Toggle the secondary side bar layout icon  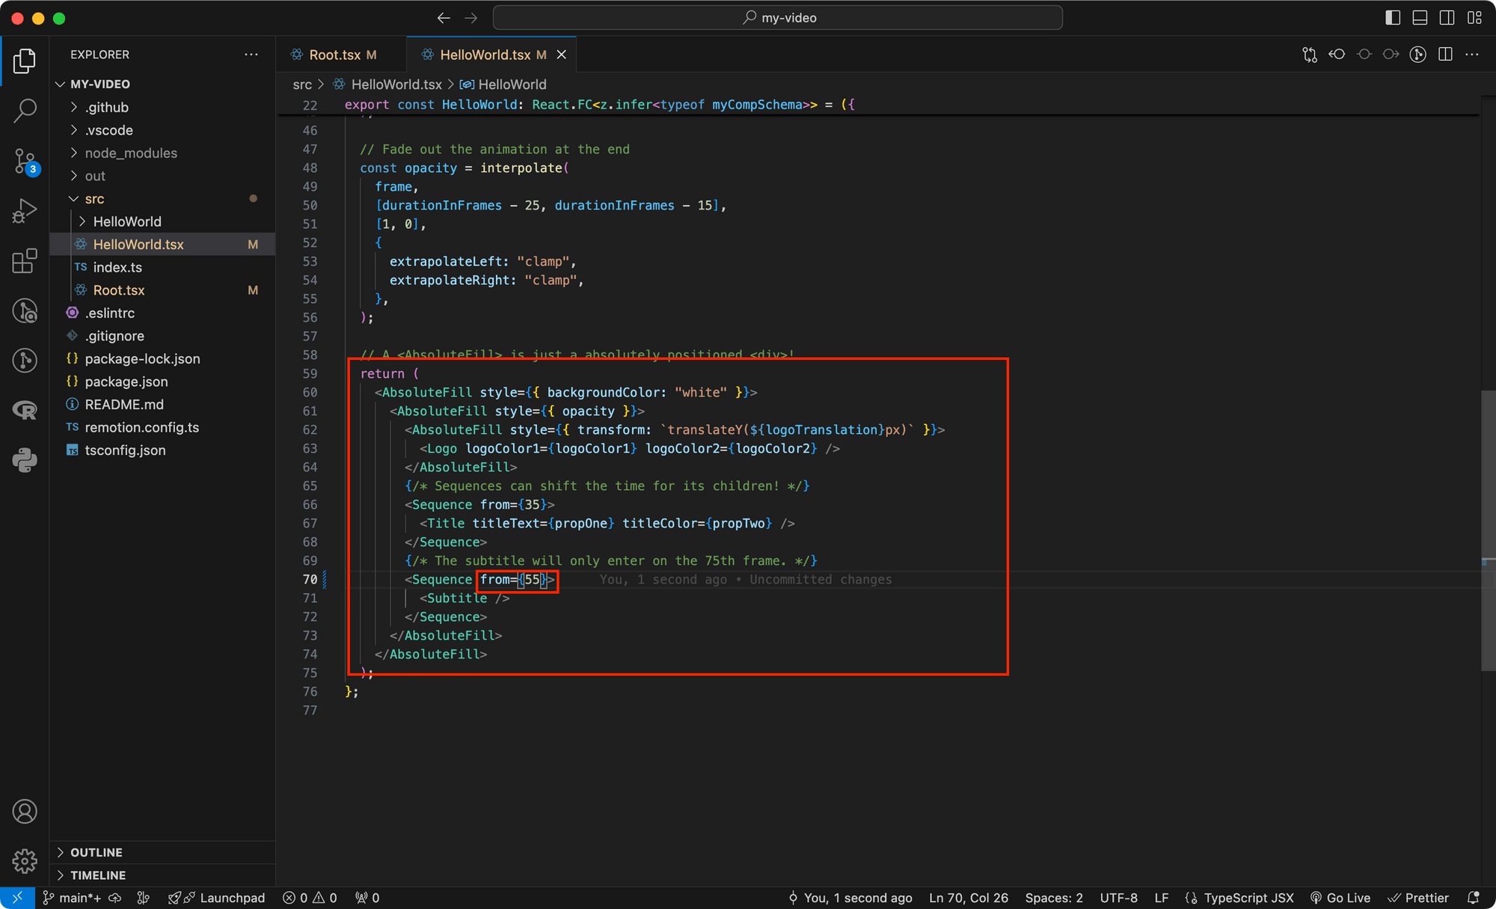tap(1447, 18)
